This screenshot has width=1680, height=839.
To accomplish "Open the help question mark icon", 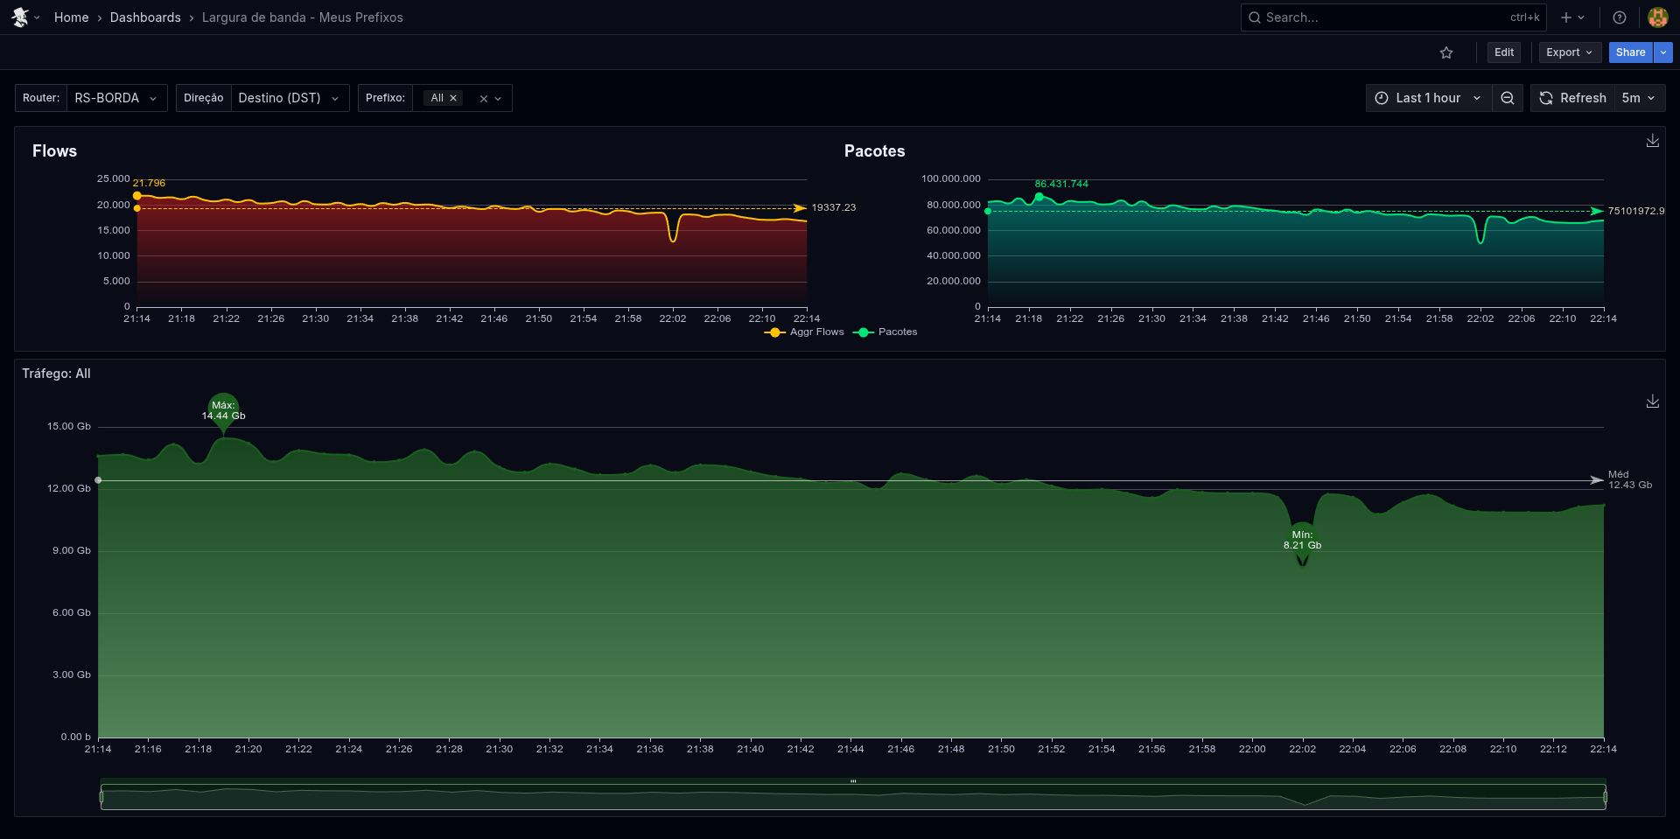I will pos(1620,17).
